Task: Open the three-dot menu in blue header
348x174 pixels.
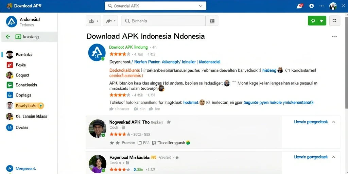Action: [321, 6]
